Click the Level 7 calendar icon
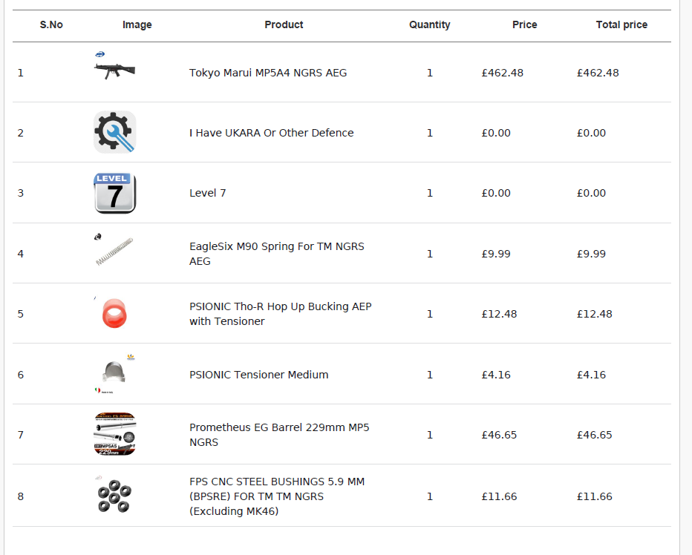The height and width of the screenshot is (555, 692). click(115, 193)
